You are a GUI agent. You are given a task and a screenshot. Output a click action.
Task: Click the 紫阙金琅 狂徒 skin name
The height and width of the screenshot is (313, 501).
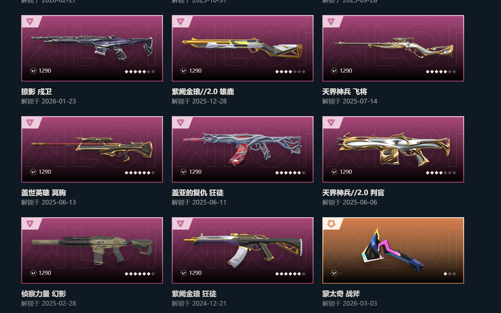click(194, 293)
